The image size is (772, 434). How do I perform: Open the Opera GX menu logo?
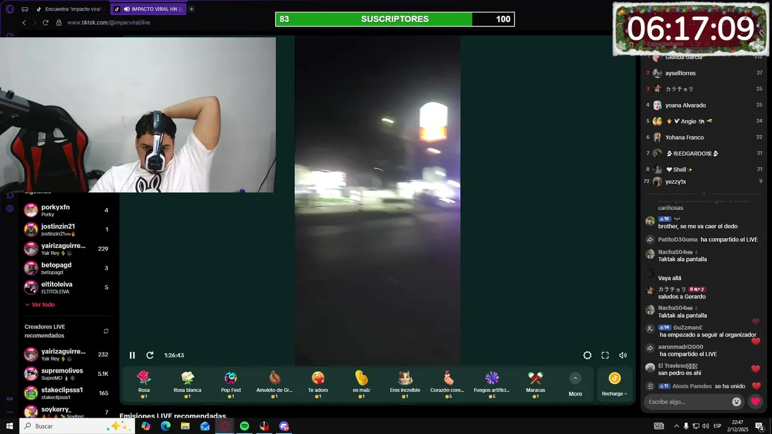(10, 9)
